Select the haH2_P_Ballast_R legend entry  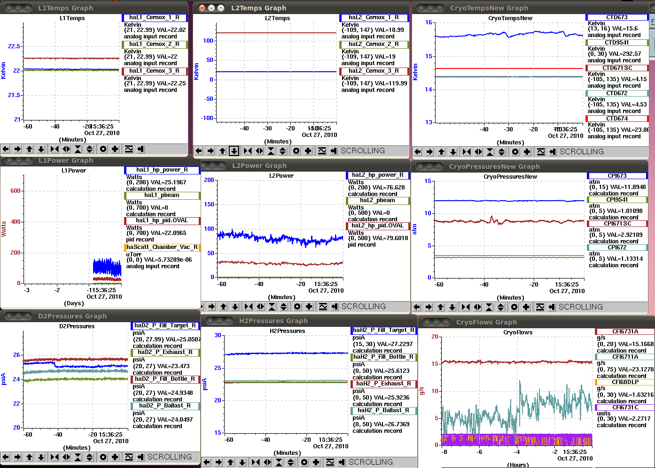coord(383,411)
